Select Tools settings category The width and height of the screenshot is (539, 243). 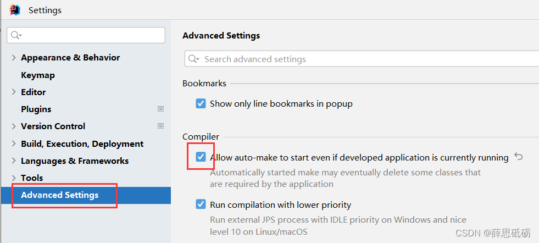click(32, 178)
